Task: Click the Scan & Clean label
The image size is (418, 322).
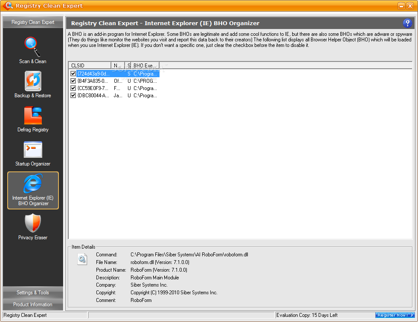Action: pos(33,61)
